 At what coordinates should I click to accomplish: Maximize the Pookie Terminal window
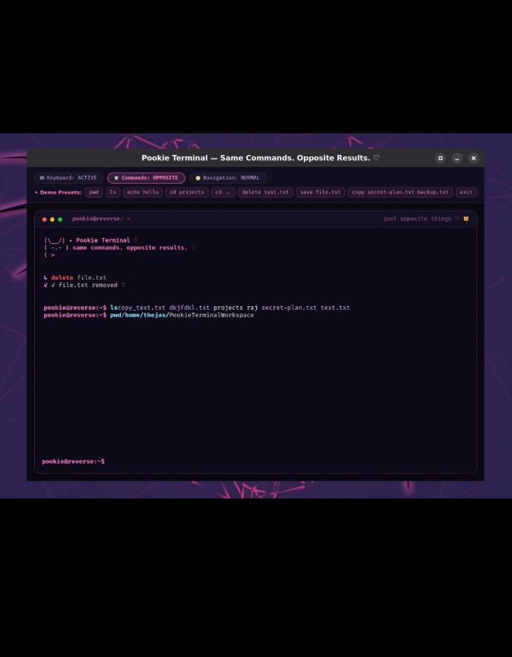point(440,158)
